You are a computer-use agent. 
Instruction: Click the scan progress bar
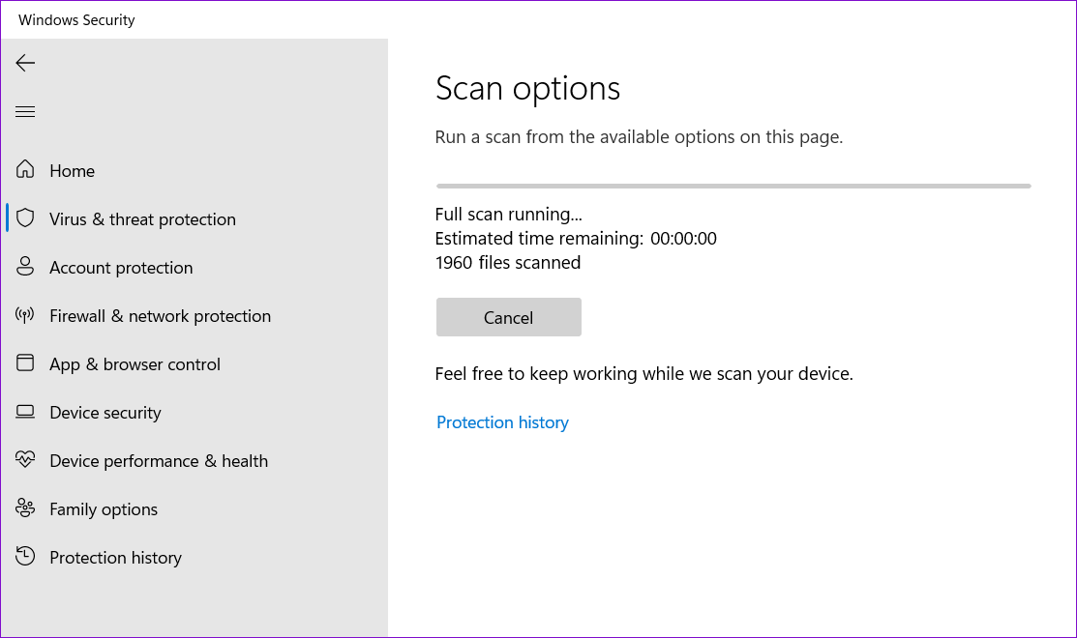coord(733,185)
